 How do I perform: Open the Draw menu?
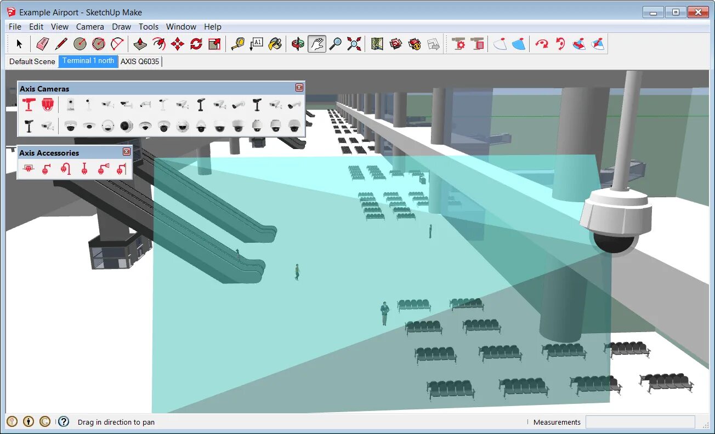click(121, 26)
